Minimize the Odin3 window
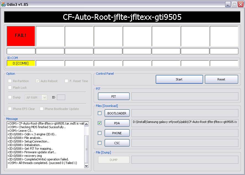The width and height of the screenshot is (245, 175). tap(228, 4)
